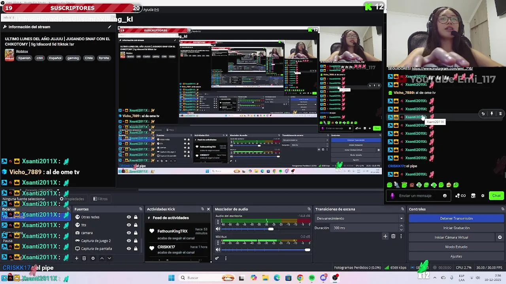Screen dimensions: 506x284
Task: Click Iniciar Grabación button
Action: coord(456,228)
